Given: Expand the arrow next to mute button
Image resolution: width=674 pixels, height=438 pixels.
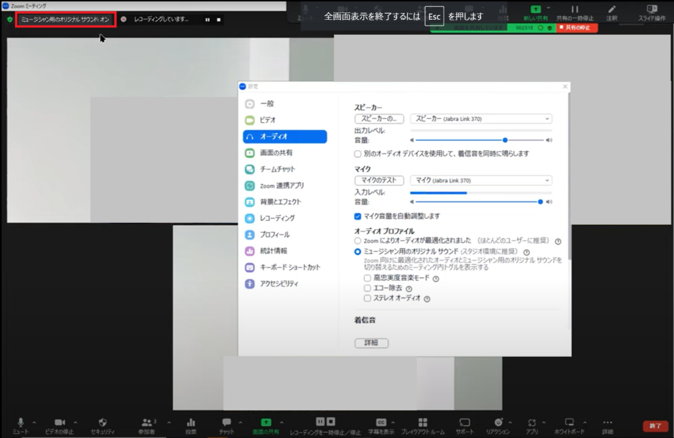Looking at the screenshot, I should (x=34, y=422).
